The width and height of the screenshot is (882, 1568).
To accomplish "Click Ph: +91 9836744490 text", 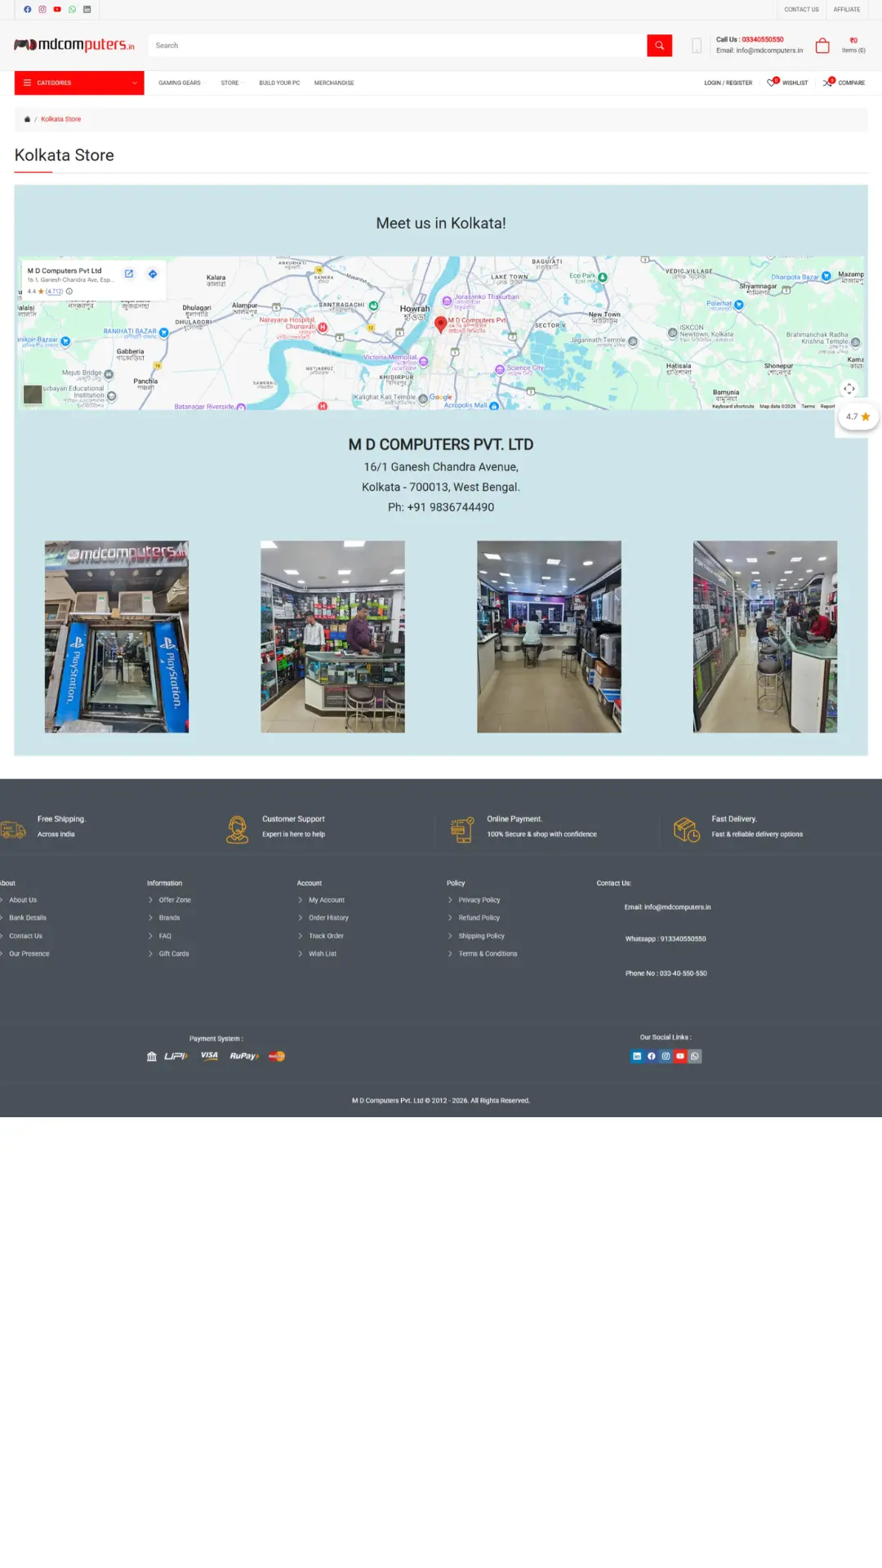I will tap(441, 507).
